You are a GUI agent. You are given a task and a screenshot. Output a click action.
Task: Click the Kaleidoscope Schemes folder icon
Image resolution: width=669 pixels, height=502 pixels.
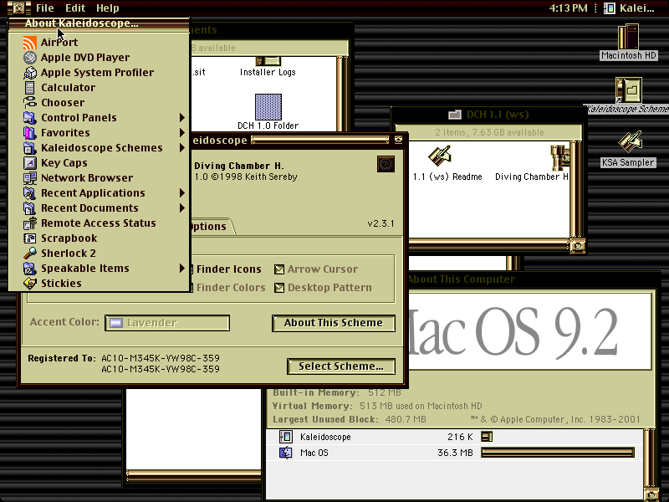point(30,148)
